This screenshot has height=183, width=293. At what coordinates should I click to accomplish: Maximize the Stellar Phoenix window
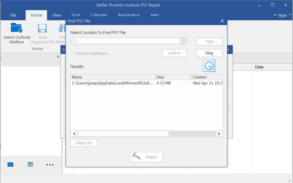pos(273,5)
